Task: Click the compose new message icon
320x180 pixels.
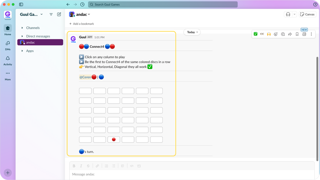Action: pyautogui.click(x=59, y=14)
